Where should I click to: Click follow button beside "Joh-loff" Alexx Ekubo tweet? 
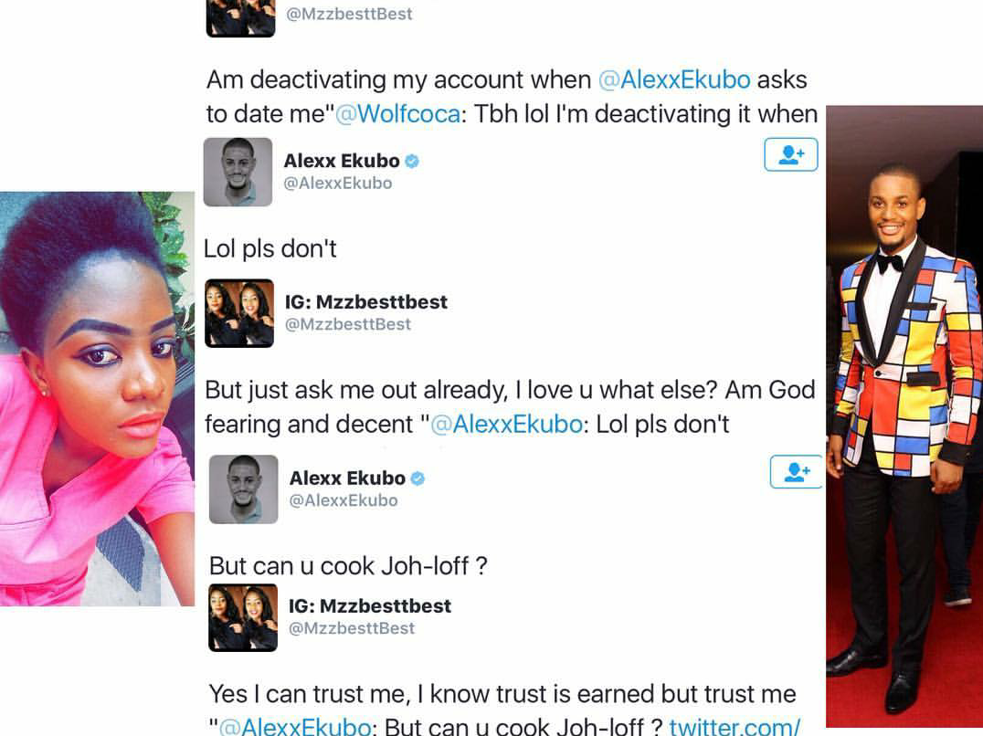point(796,472)
